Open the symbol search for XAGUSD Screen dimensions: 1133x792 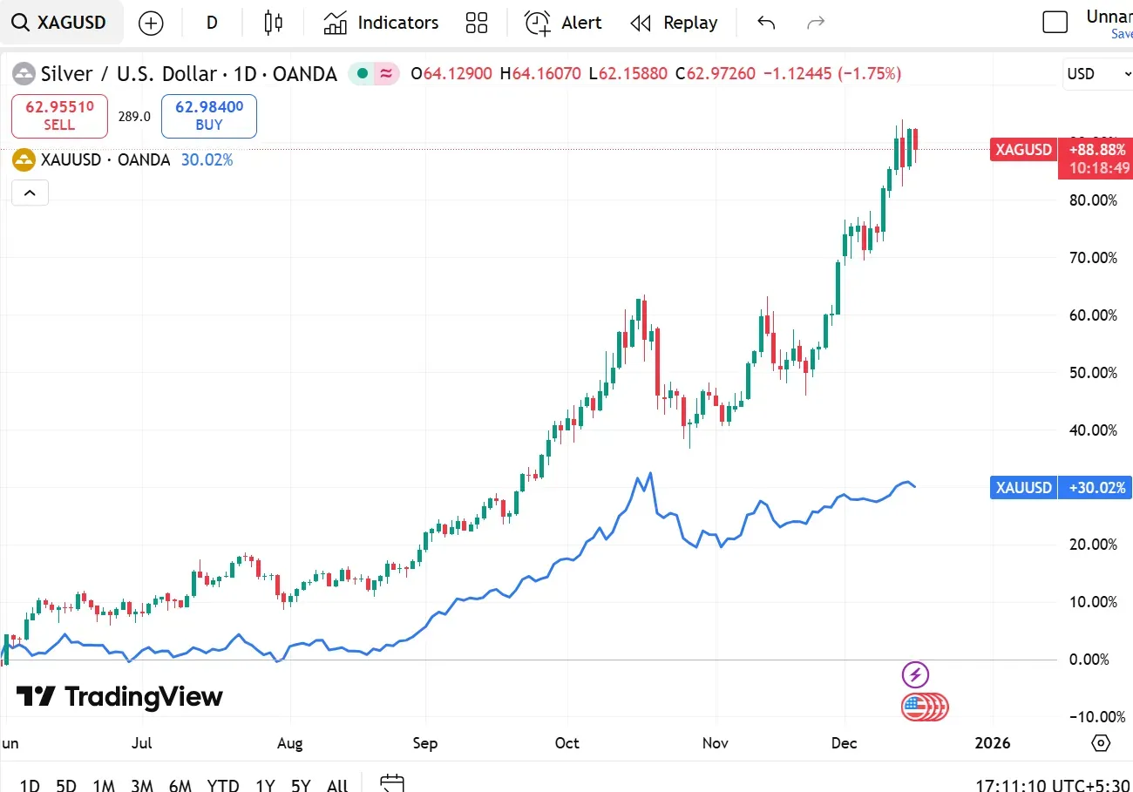pos(61,23)
